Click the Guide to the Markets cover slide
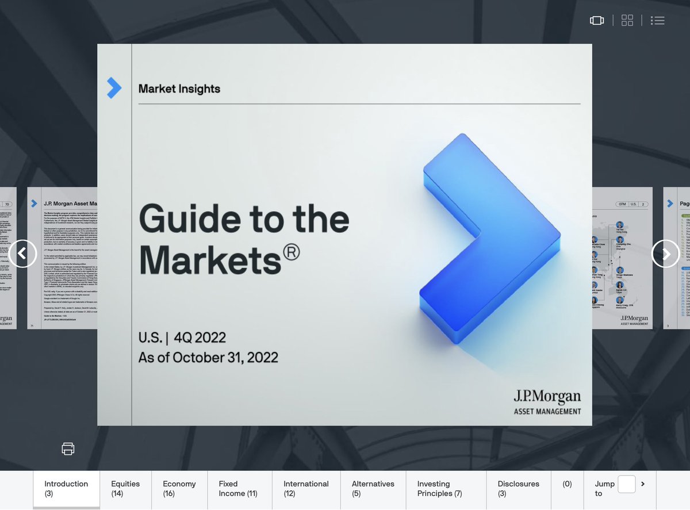 pos(344,235)
